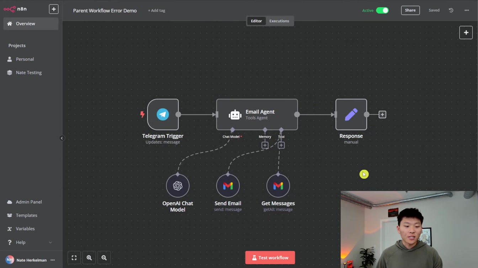
Task: Click the Get Messages label text
Action: click(278, 203)
